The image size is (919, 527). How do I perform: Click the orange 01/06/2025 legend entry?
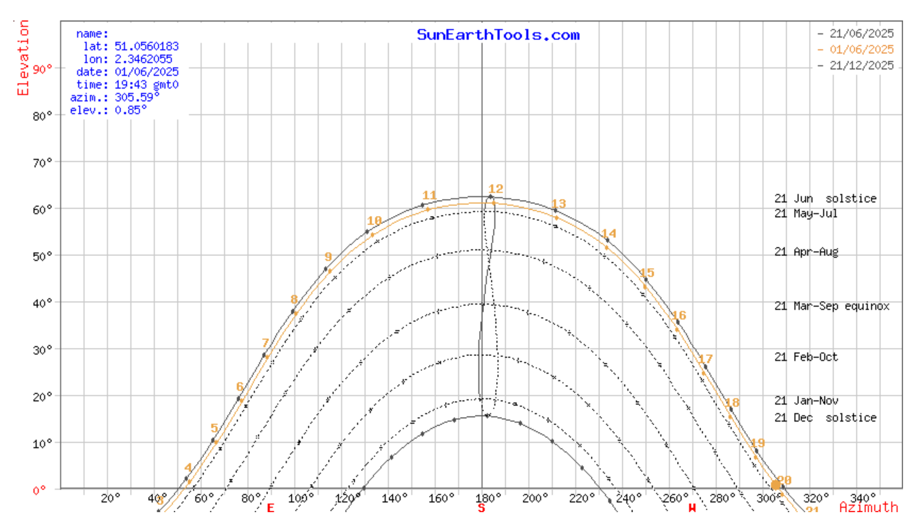click(861, 49)
